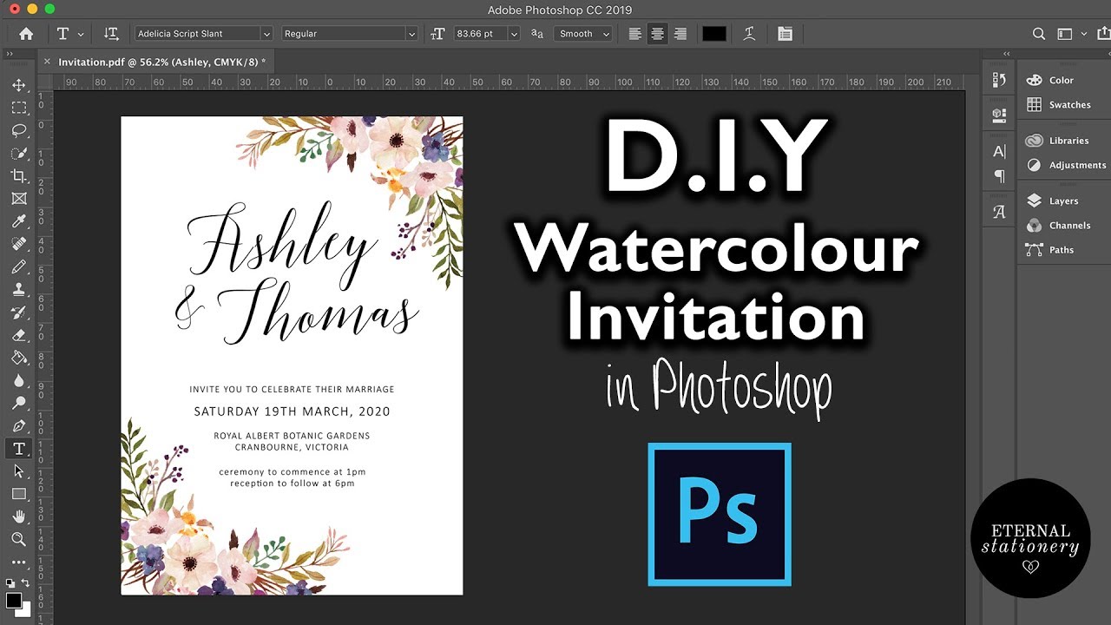Select the Frame tool

point(18,199)
